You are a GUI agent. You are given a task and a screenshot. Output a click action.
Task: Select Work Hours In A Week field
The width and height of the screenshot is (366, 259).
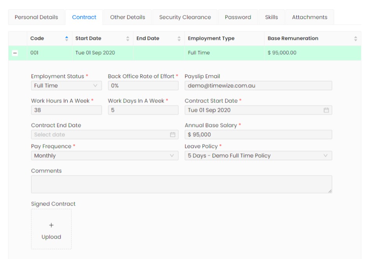pyautogui.click(x=66, y=110)
